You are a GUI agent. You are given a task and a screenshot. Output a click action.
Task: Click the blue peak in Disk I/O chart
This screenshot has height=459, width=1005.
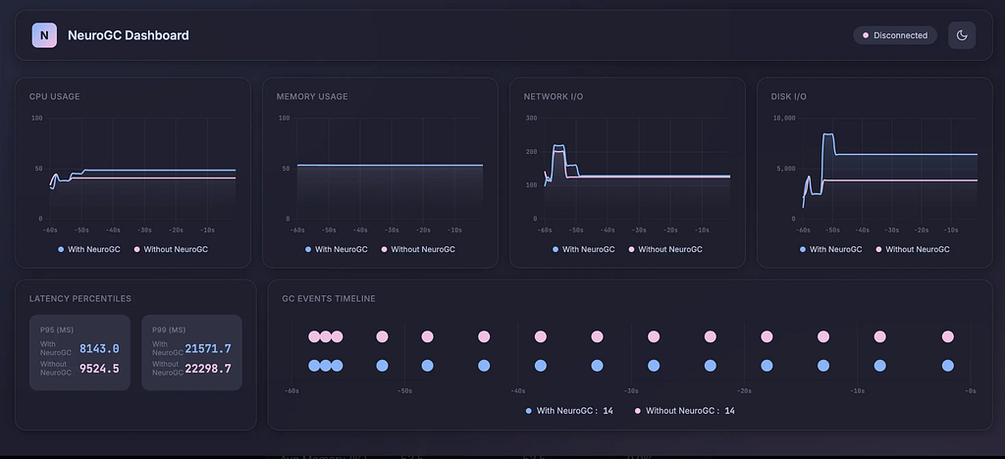(828, 134)
